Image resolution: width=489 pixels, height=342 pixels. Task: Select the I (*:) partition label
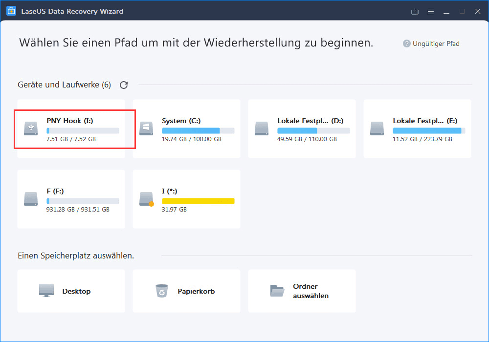[169, 191]
